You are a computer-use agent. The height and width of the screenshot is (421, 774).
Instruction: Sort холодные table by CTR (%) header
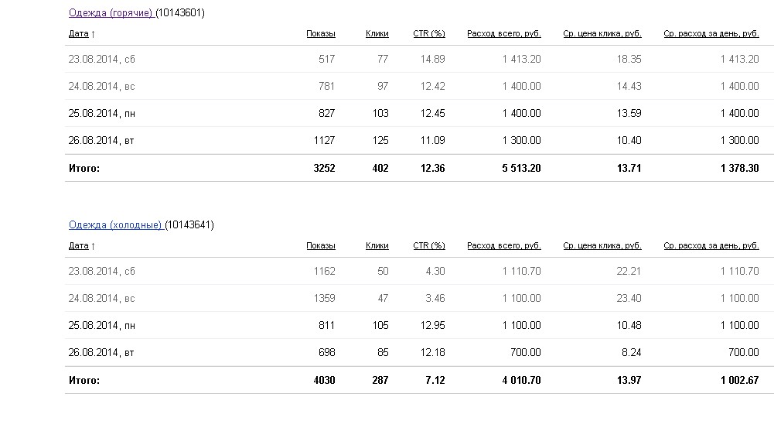(x=429, y=246)
